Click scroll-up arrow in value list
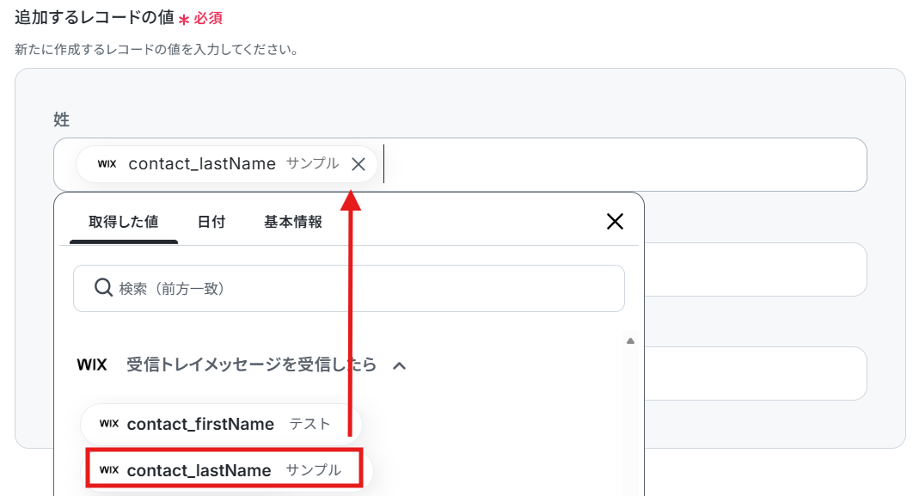 (x=630, y=341)
